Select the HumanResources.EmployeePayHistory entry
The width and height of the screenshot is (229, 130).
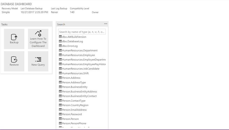point(84,64)
